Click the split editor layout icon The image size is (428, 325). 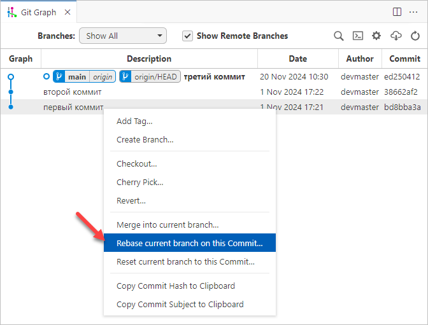397,12
